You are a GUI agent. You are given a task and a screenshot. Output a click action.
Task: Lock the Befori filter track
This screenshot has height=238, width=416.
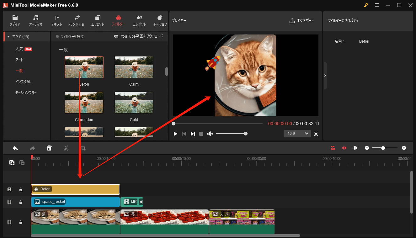(21, 189)
